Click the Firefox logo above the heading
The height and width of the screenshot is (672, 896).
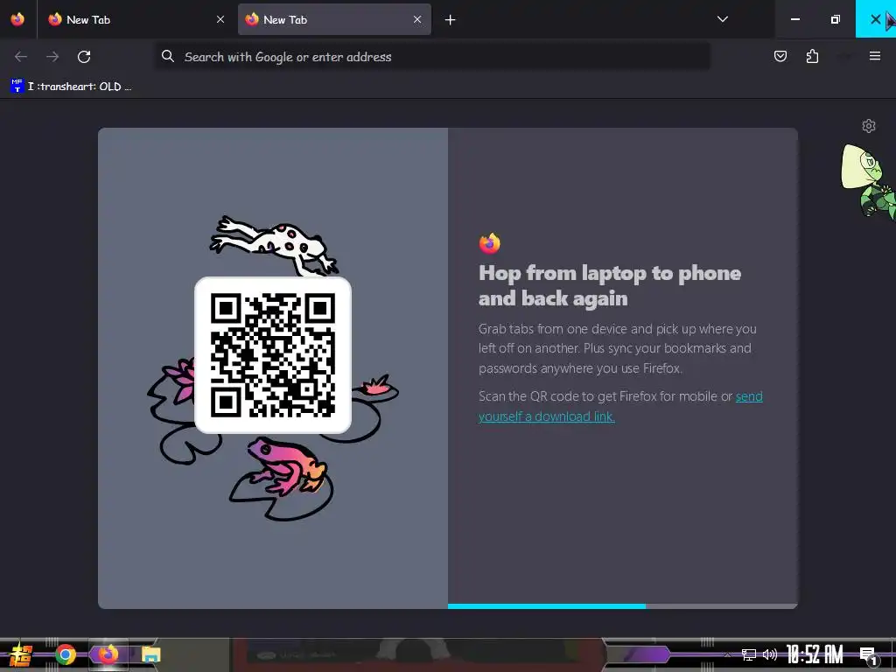pos(490,243)
